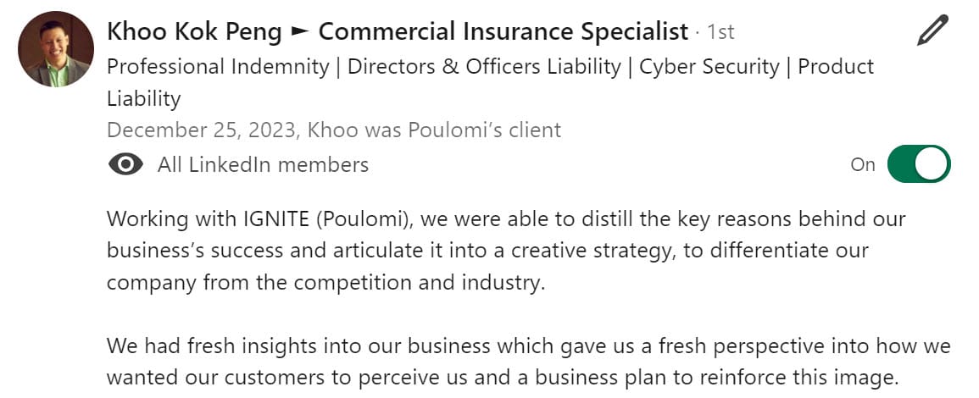The height and width of the screenshot is (398, 979).
Task: Click the word IGNITE in the recommendation
Action: 273,219
